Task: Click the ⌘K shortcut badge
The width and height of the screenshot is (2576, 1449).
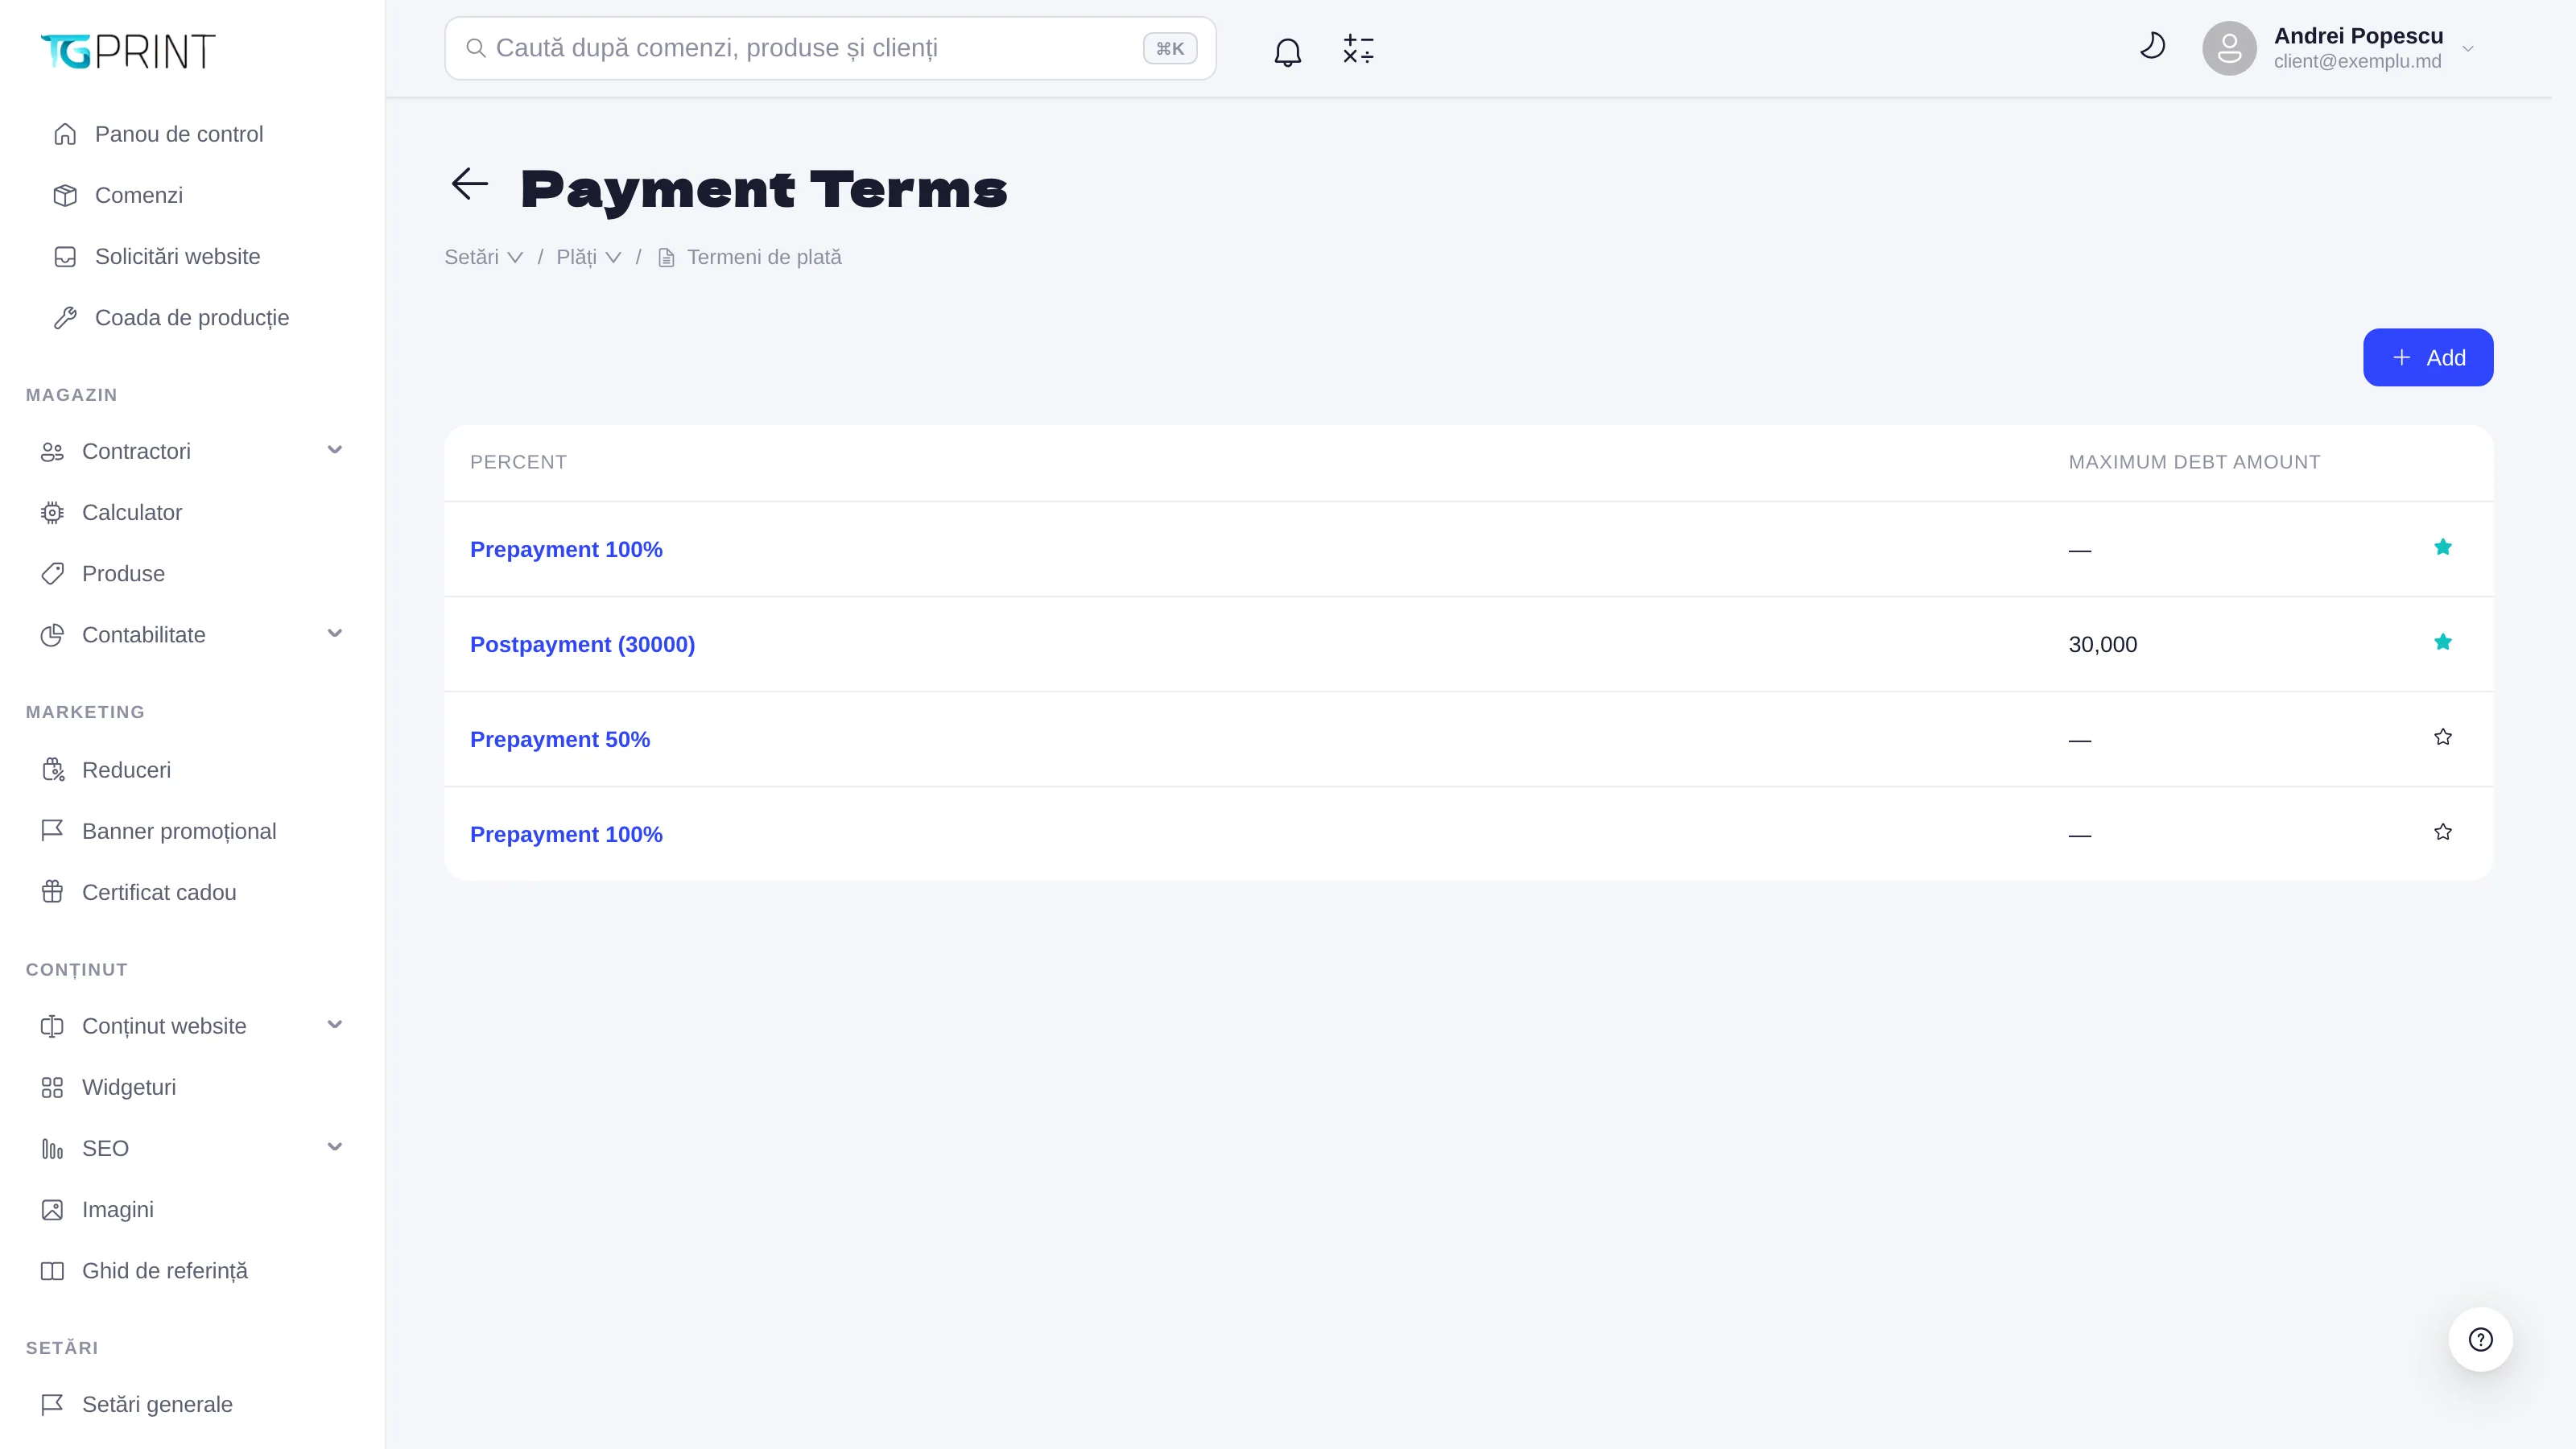Action: click(x=1170, y=48)
